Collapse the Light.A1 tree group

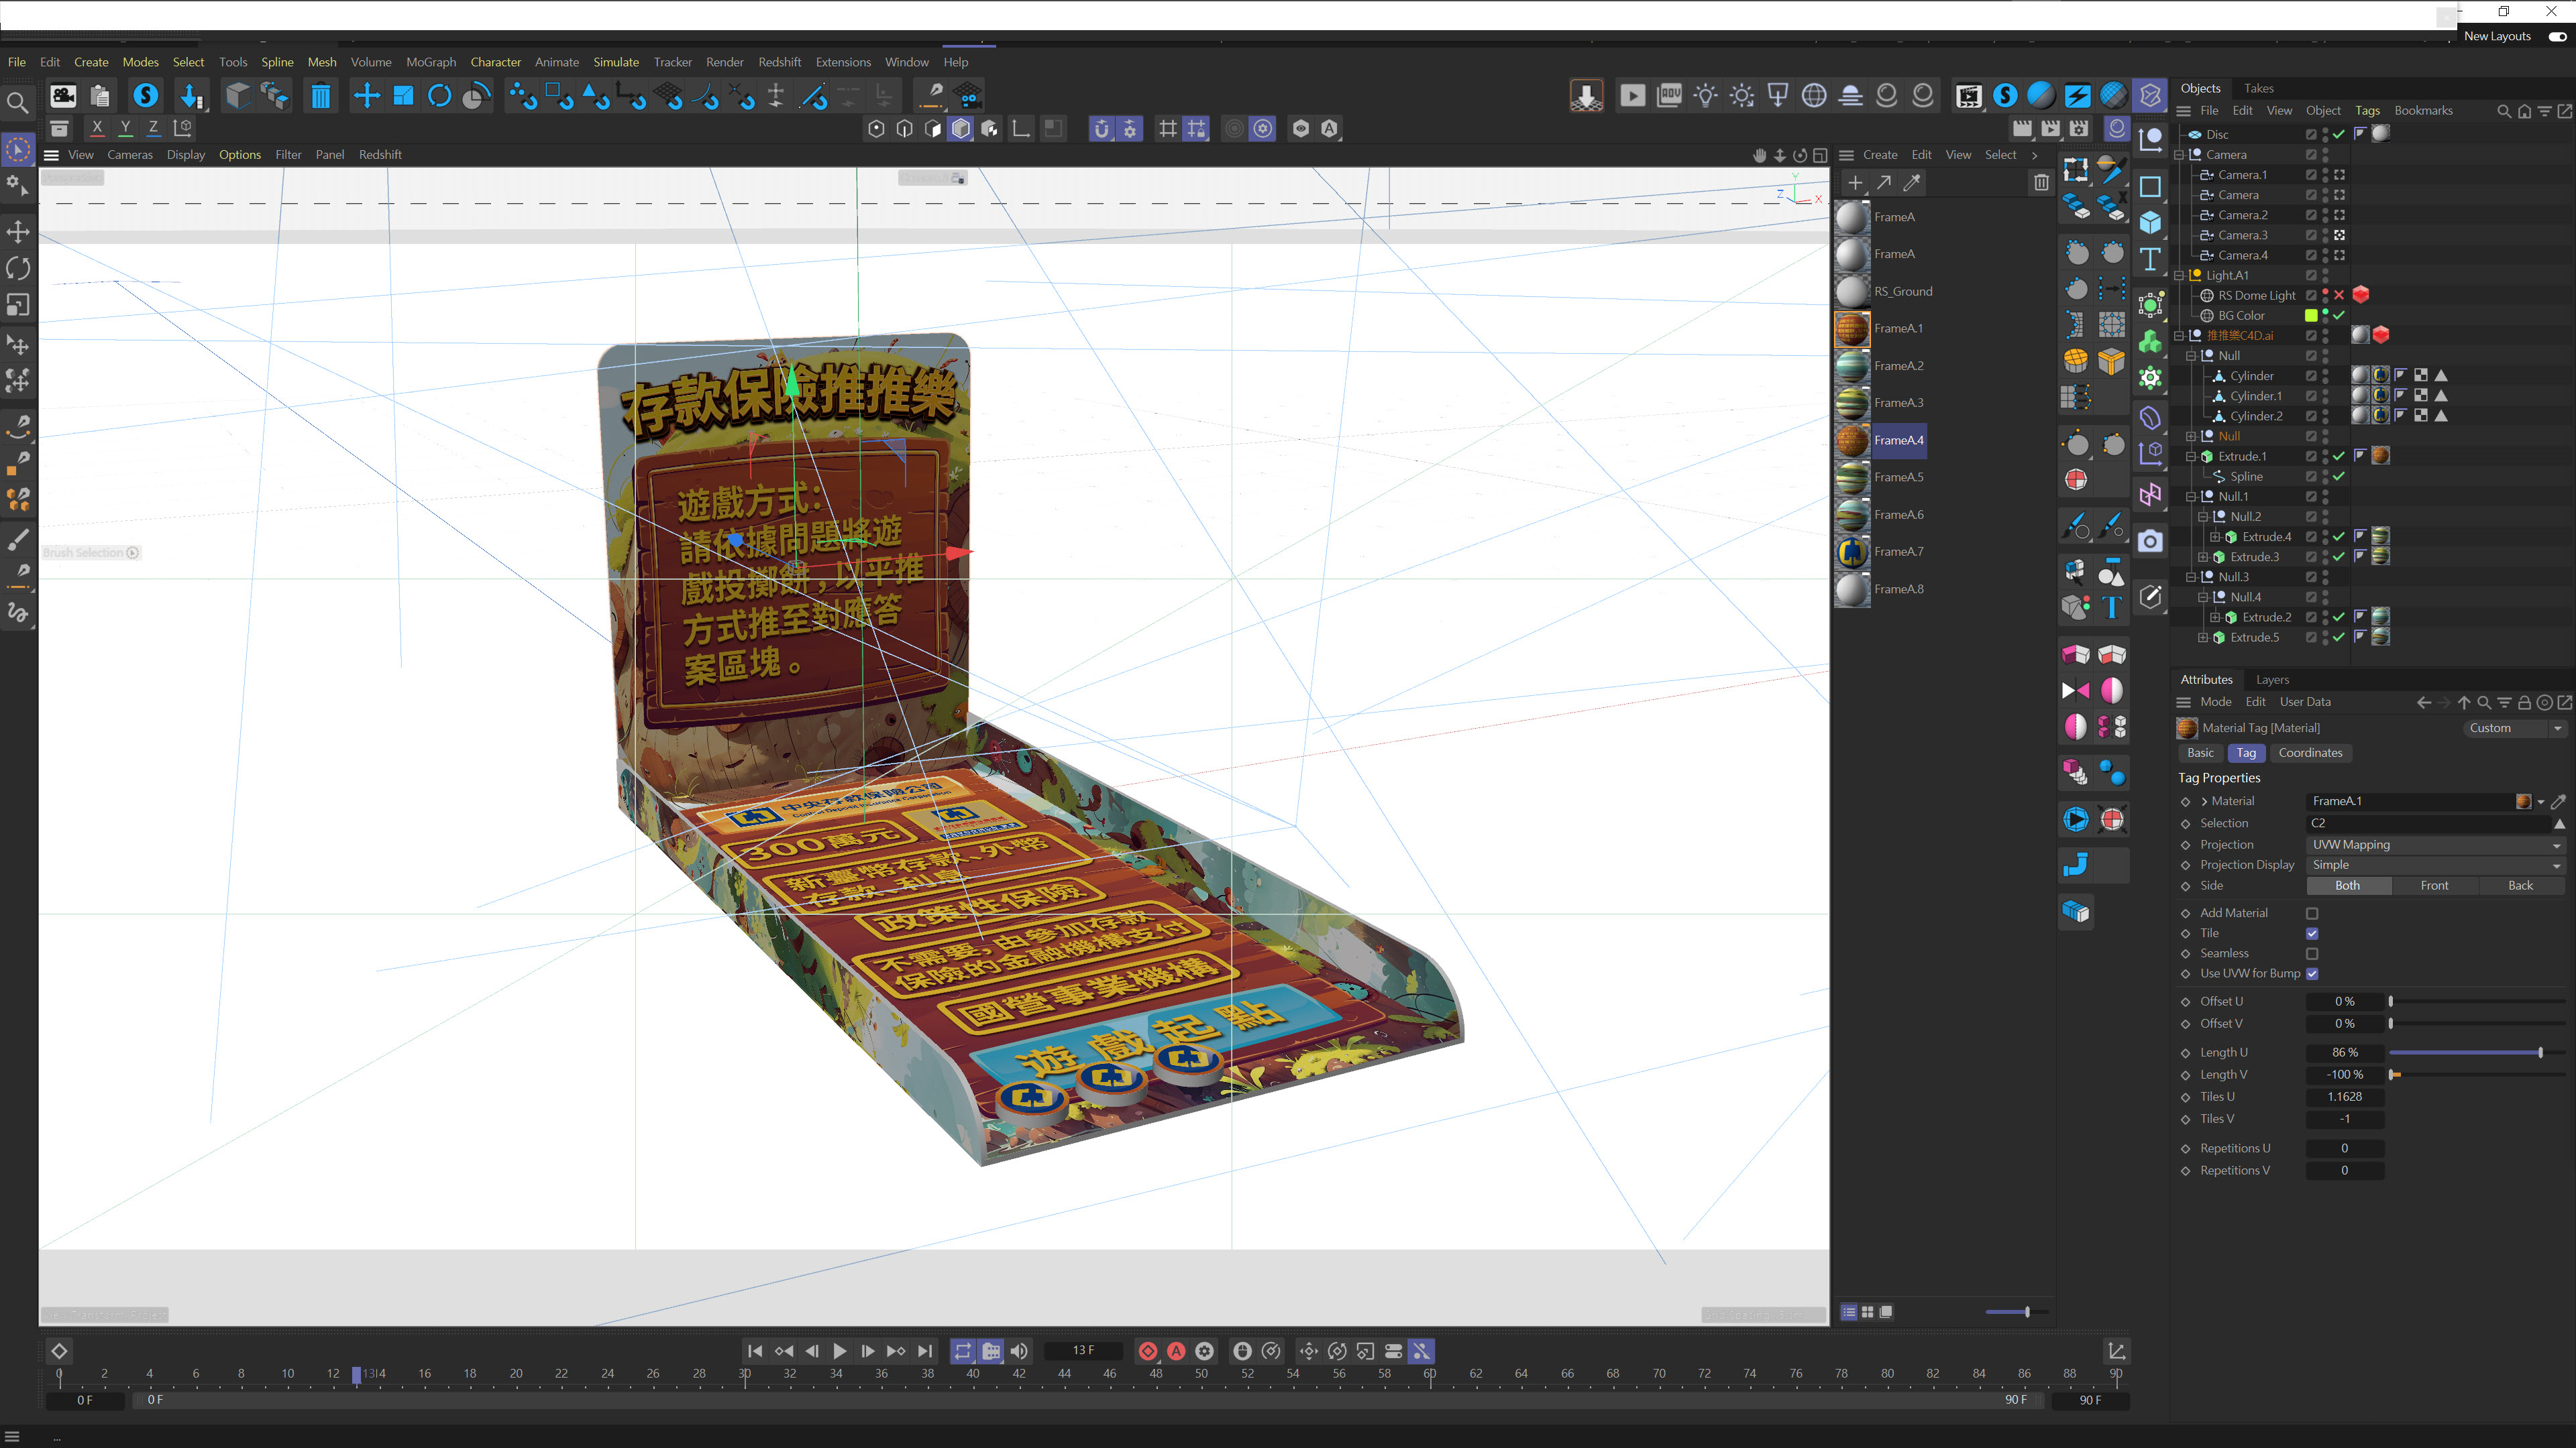coord(2179,276)
